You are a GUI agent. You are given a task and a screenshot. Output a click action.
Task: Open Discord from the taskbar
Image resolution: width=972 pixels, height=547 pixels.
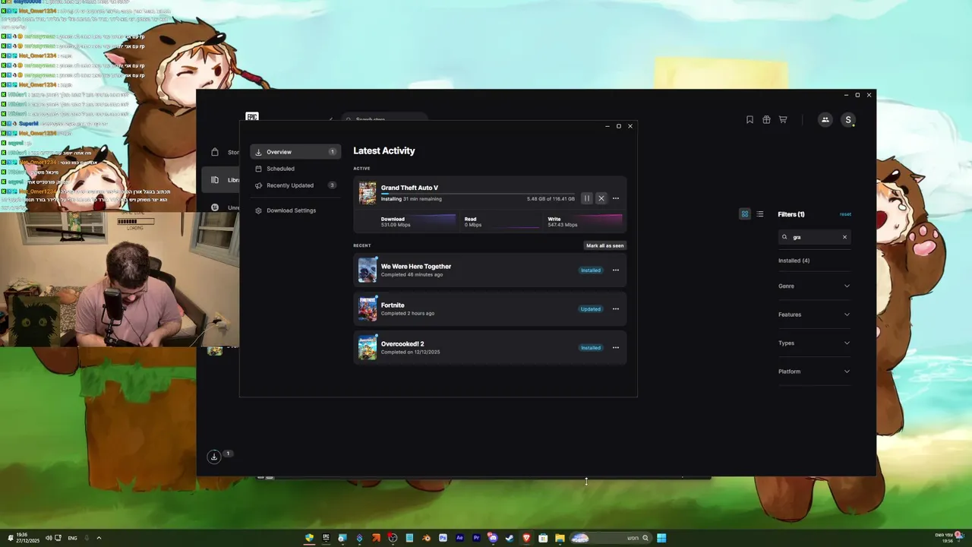(x=493, y=538)
